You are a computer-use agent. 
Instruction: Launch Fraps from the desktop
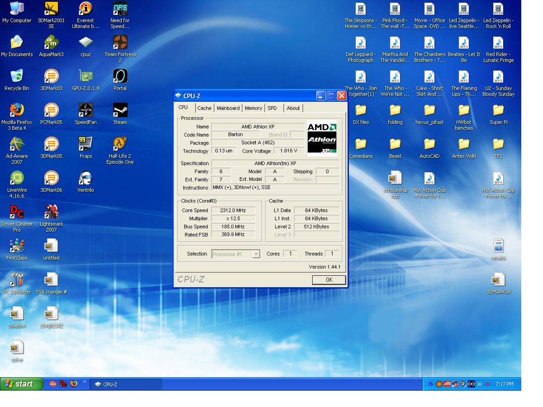(86, 148)
